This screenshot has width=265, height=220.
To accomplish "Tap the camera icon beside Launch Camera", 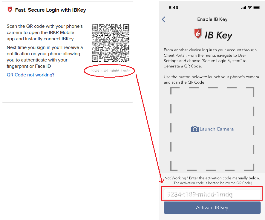I will point(195,129).
